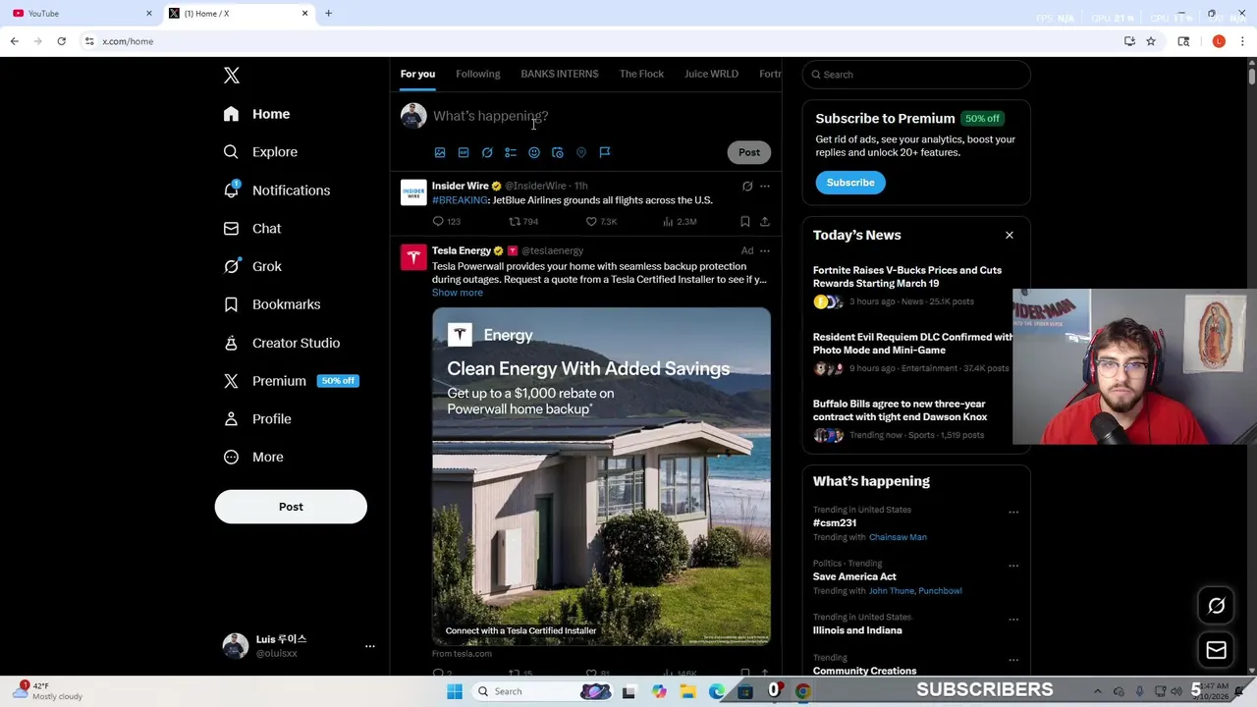The height and width of the screenshot is (707, 1257).
Task: Open the Chainsaw Man trending link
Action: (898, 537)
